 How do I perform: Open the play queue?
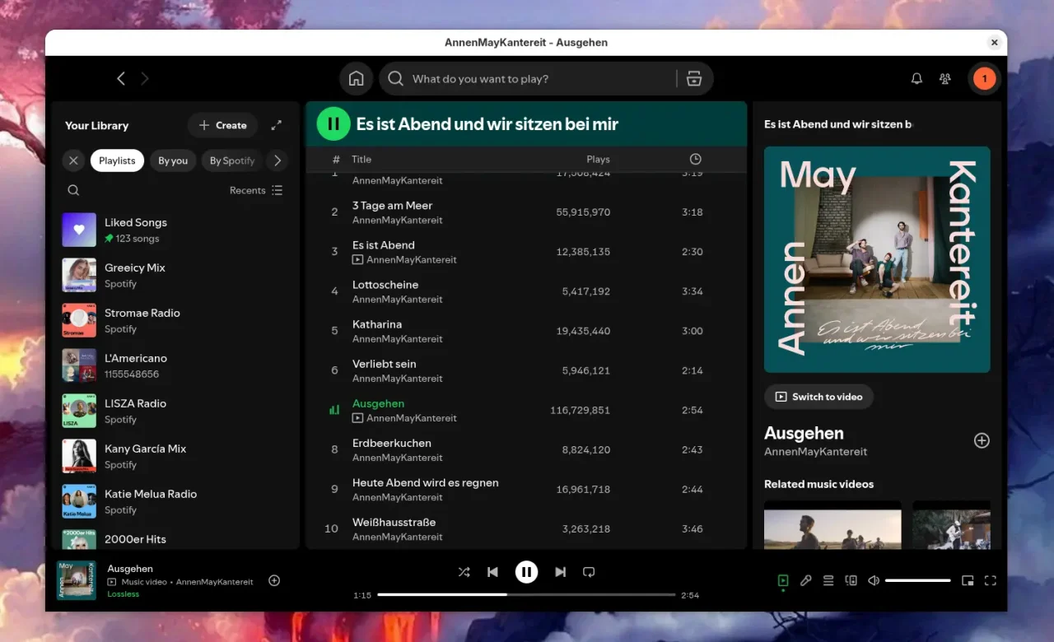pyautogui.click(x=828, y=580)
